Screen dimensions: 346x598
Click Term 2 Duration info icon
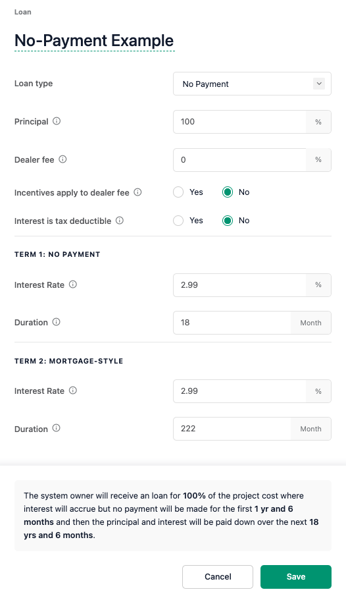[x=56, y=428]
